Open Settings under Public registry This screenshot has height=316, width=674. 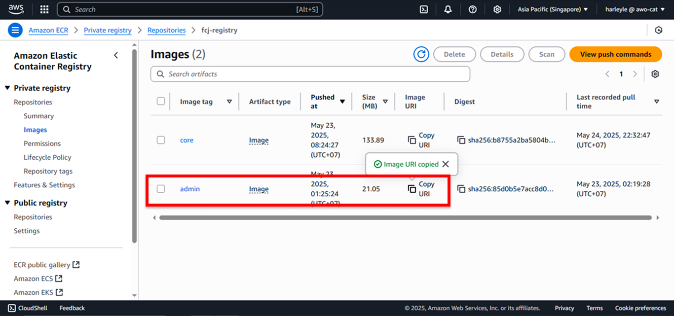point(27,231)
